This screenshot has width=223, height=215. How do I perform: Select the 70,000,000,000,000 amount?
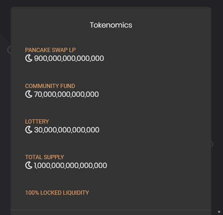click(66, 94)
